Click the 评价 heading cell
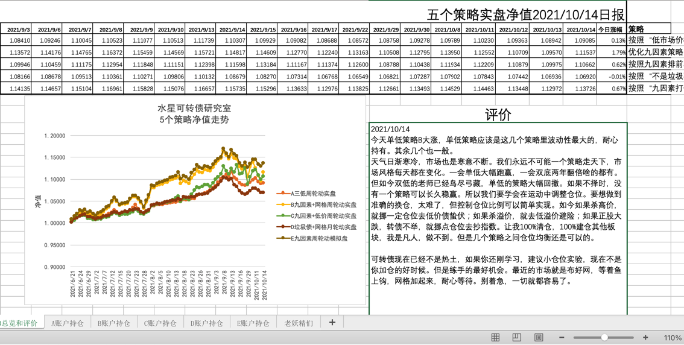 tap(498, 115)
